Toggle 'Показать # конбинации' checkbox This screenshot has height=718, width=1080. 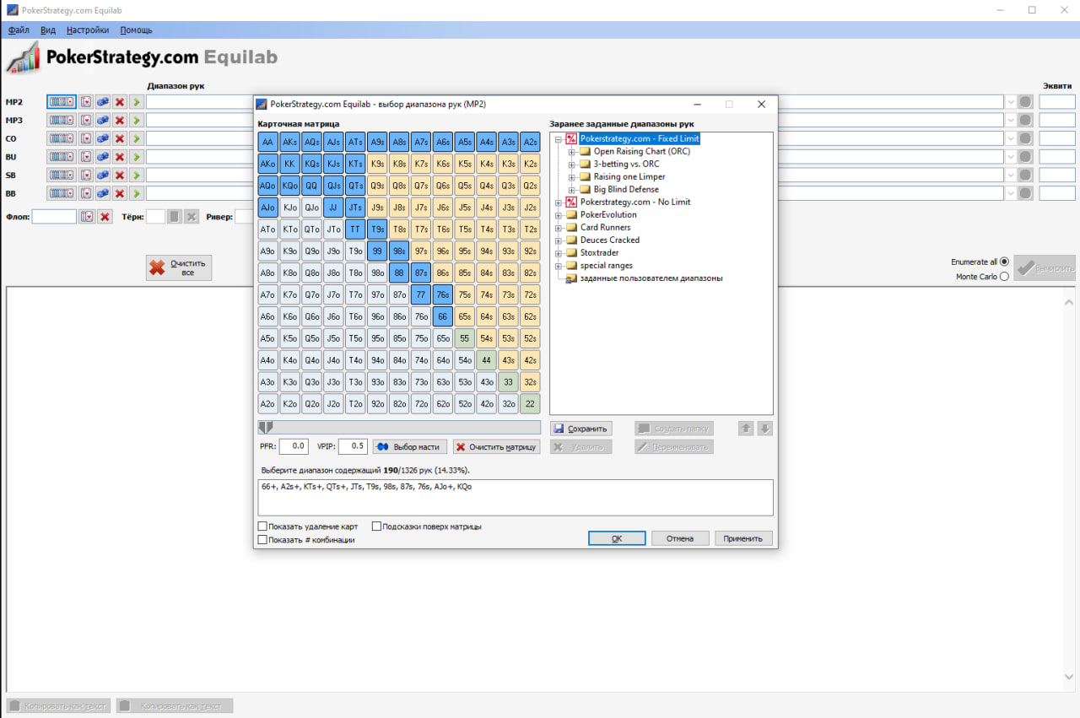pos(262,539)
